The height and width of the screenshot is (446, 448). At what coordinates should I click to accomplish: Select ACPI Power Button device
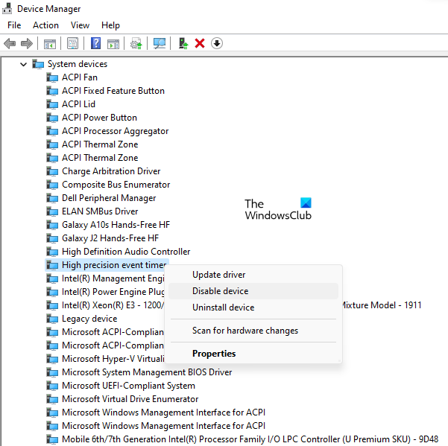point(99,118)
